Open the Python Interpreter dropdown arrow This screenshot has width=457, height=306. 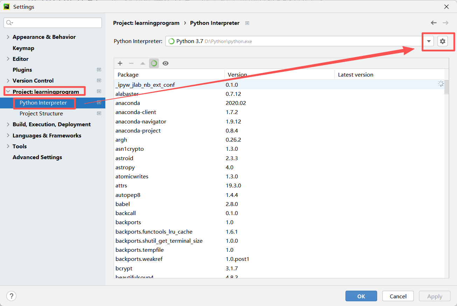429,41
